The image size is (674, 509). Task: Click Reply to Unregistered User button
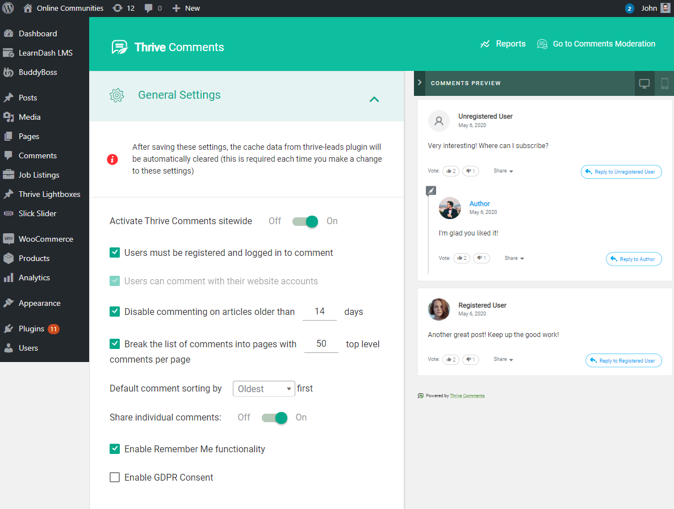coord(621,171)
